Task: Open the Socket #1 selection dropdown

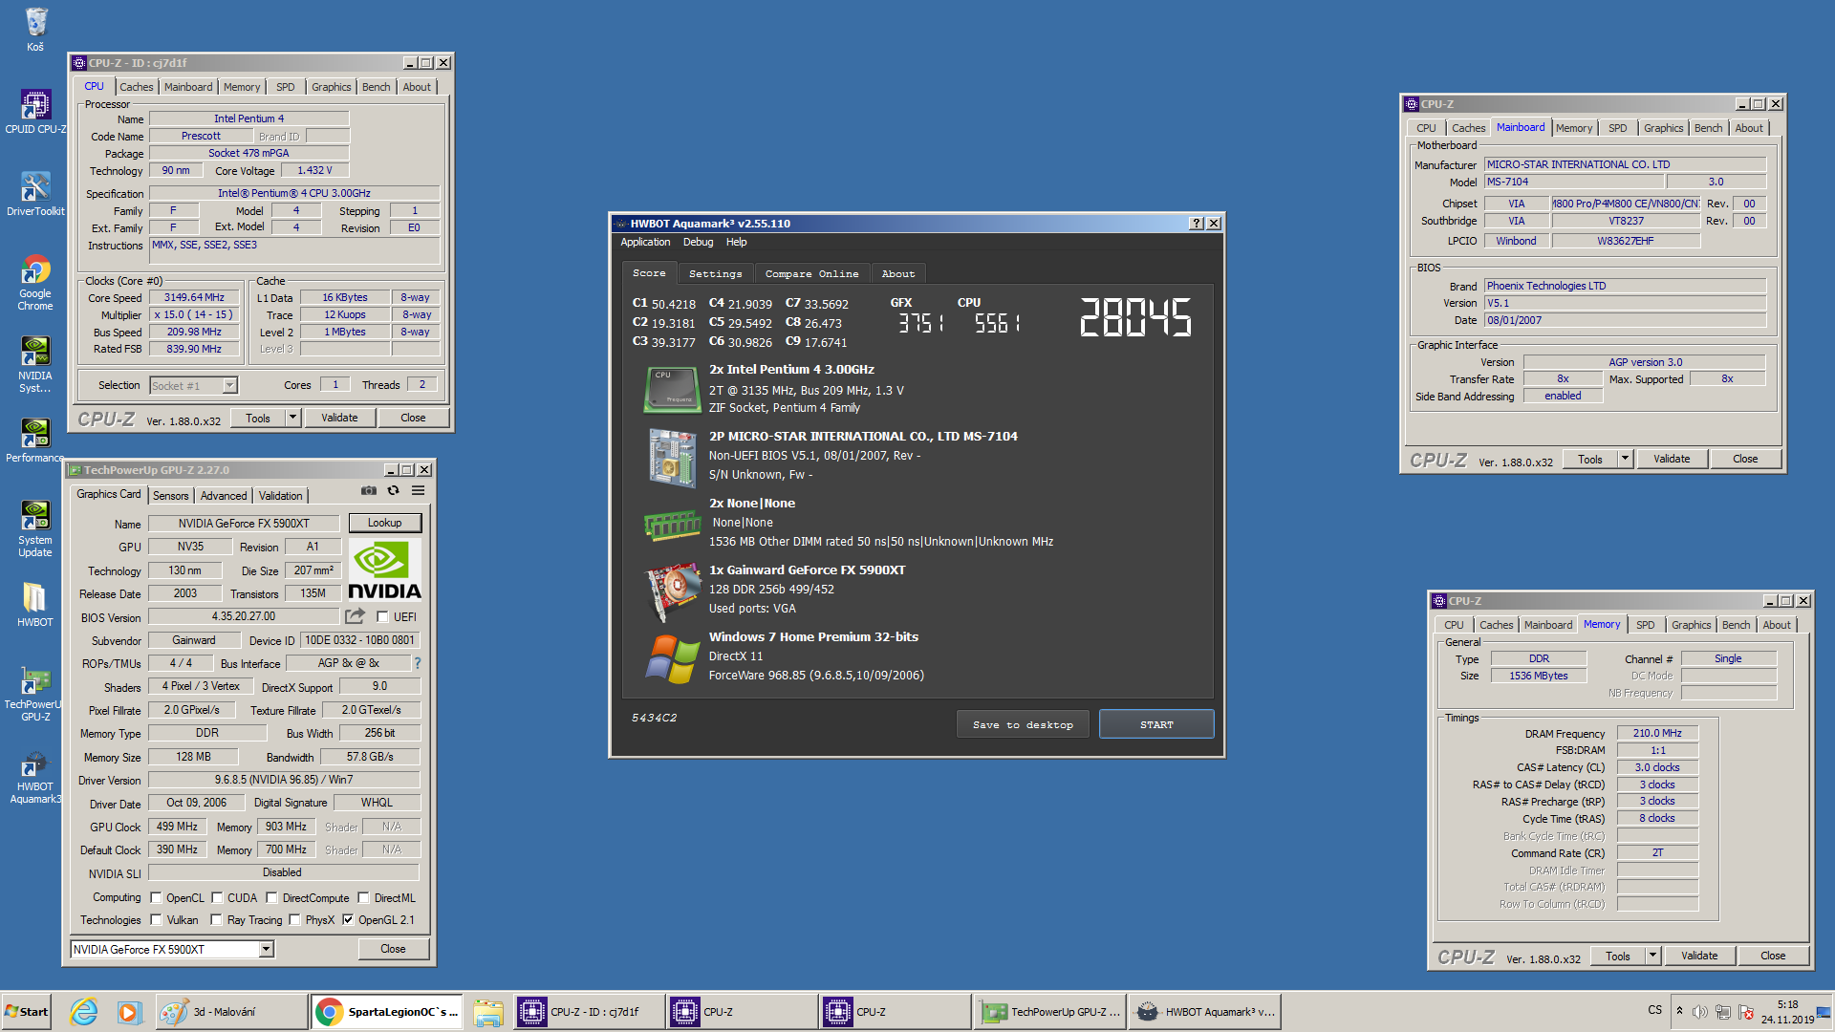Action: point(194,385)
